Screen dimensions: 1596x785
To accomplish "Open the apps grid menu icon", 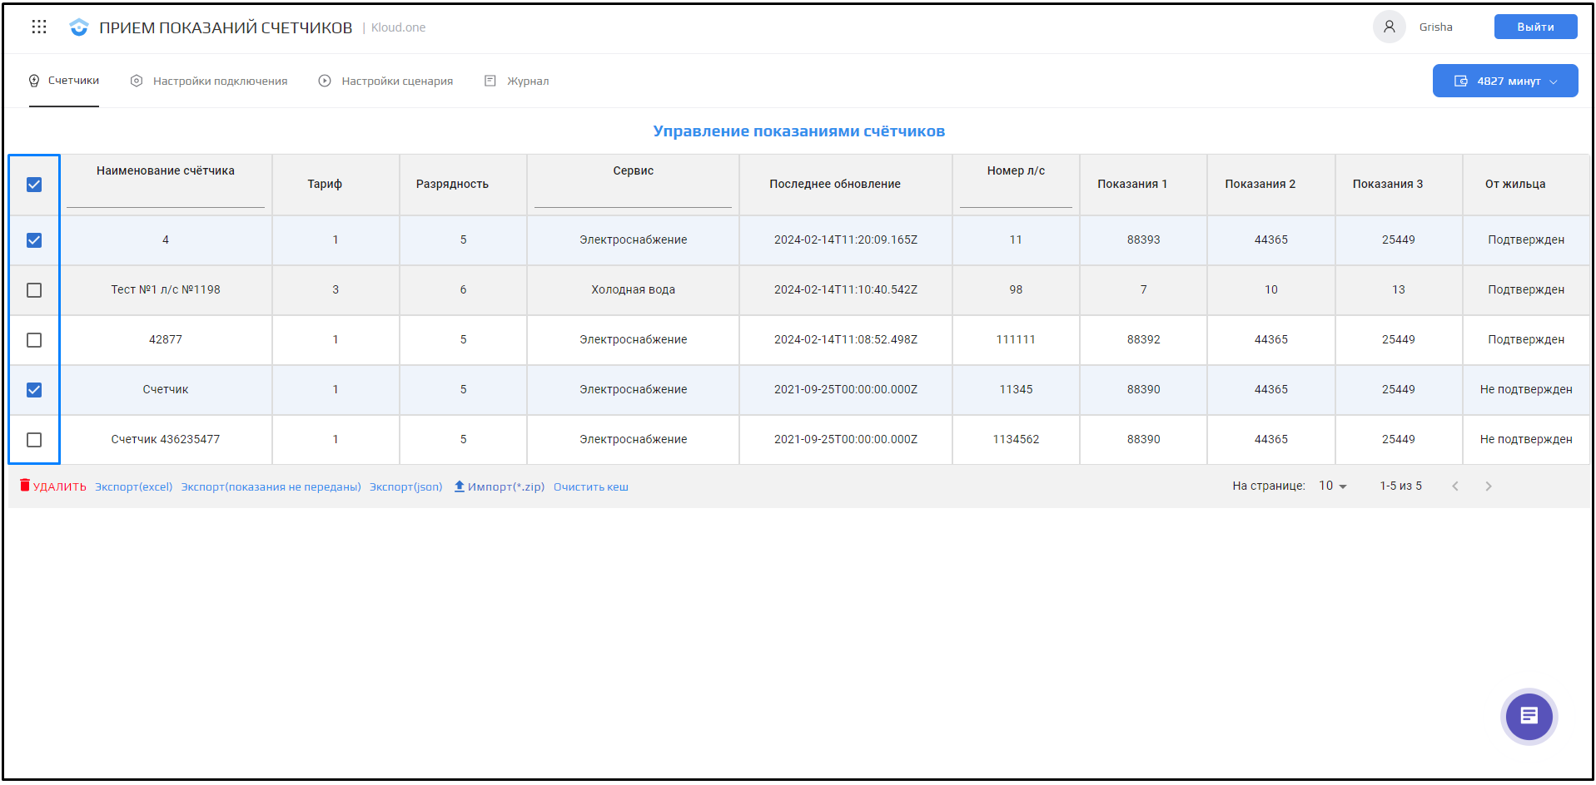I will pos(39,27).
